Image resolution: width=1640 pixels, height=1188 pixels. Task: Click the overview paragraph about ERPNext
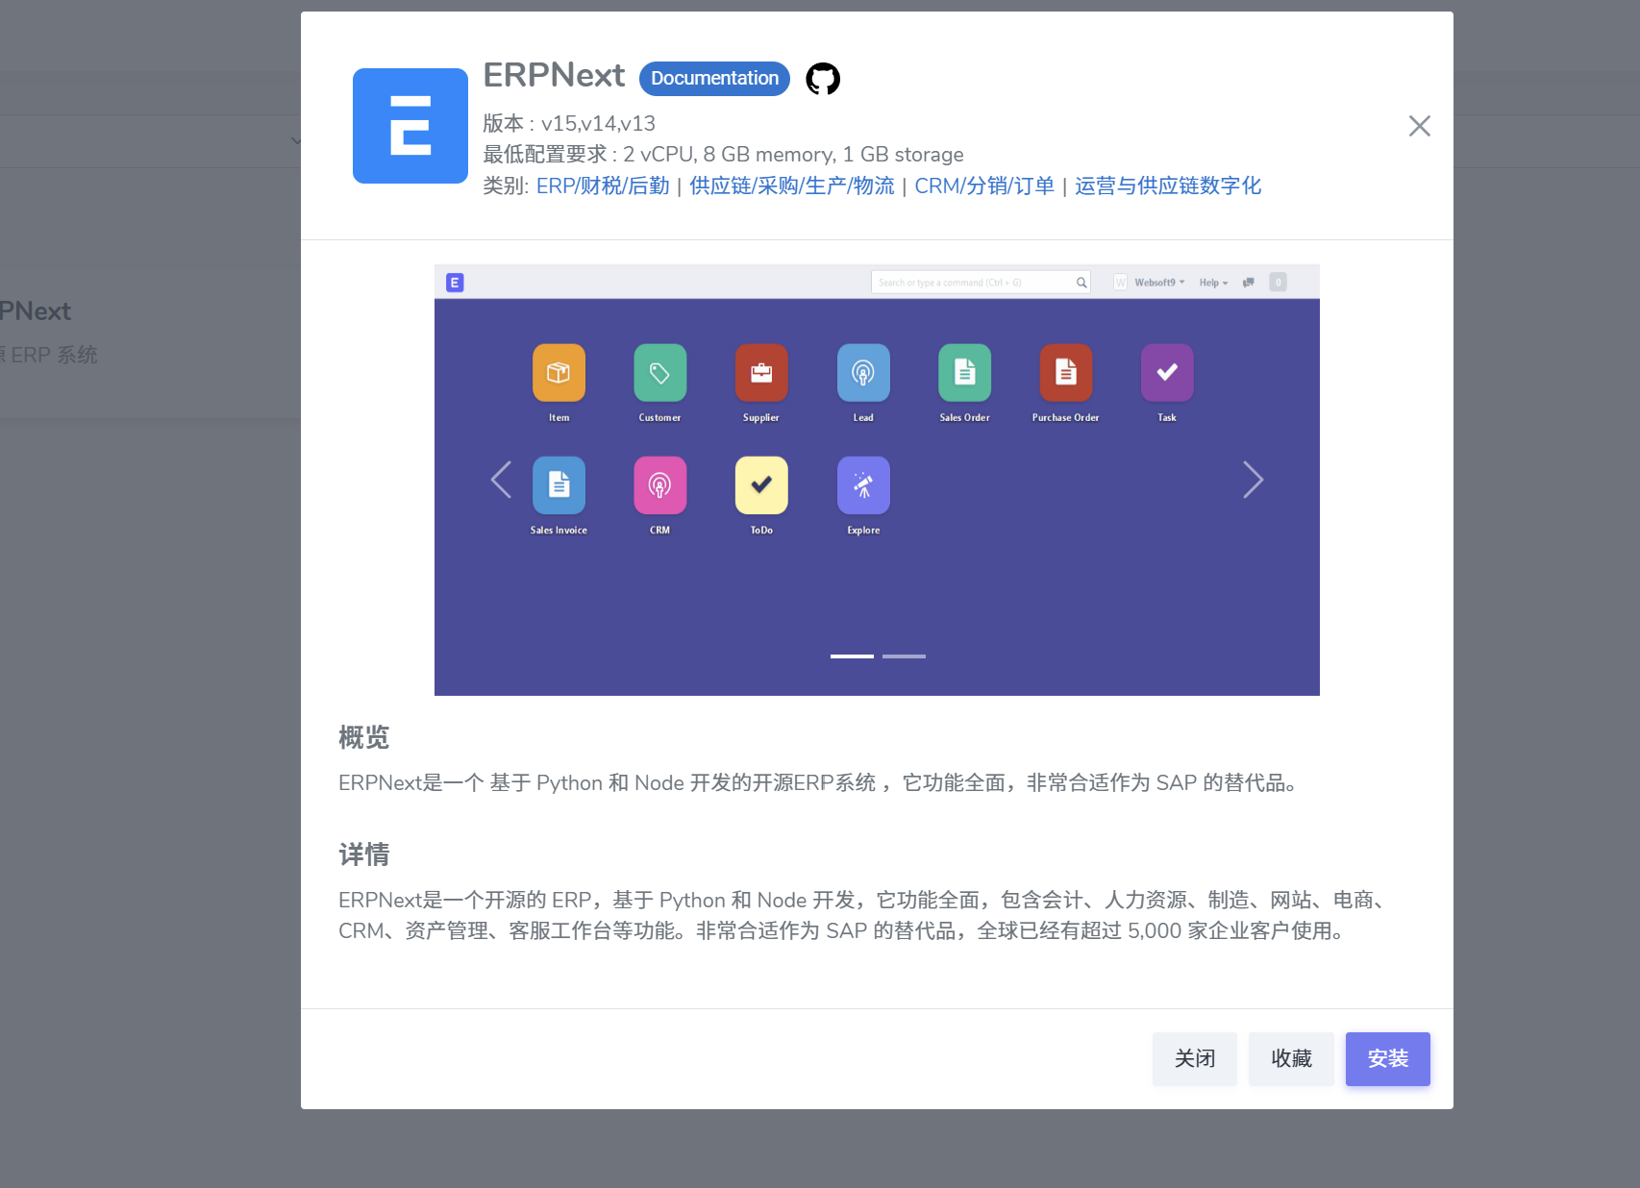tap(821, 783)
